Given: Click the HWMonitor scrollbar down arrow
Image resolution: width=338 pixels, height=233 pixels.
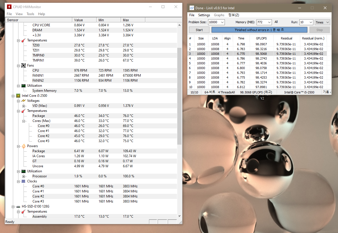Looking at the screenshot, I should pos(180,216).
